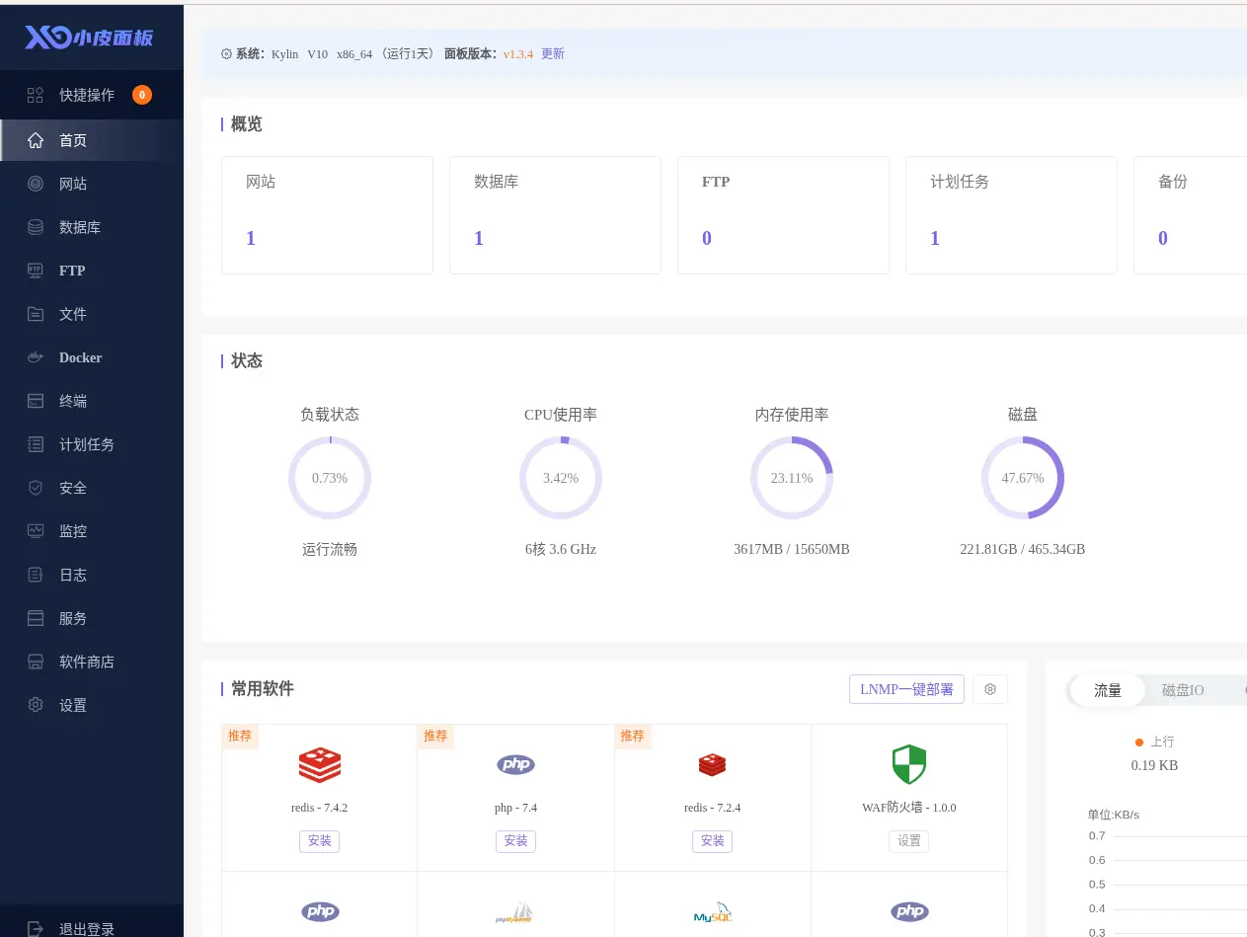Viewport: 1247px width, 937px height.
Task: Click the php - 7.4 logo
Action: 515,764
